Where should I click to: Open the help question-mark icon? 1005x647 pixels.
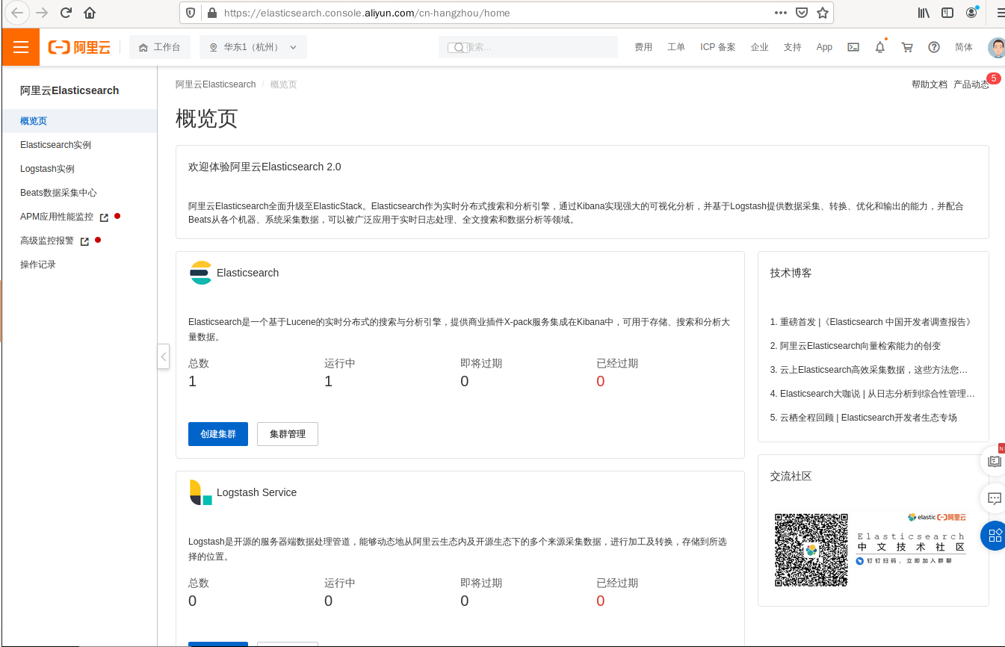pos(934,47)
